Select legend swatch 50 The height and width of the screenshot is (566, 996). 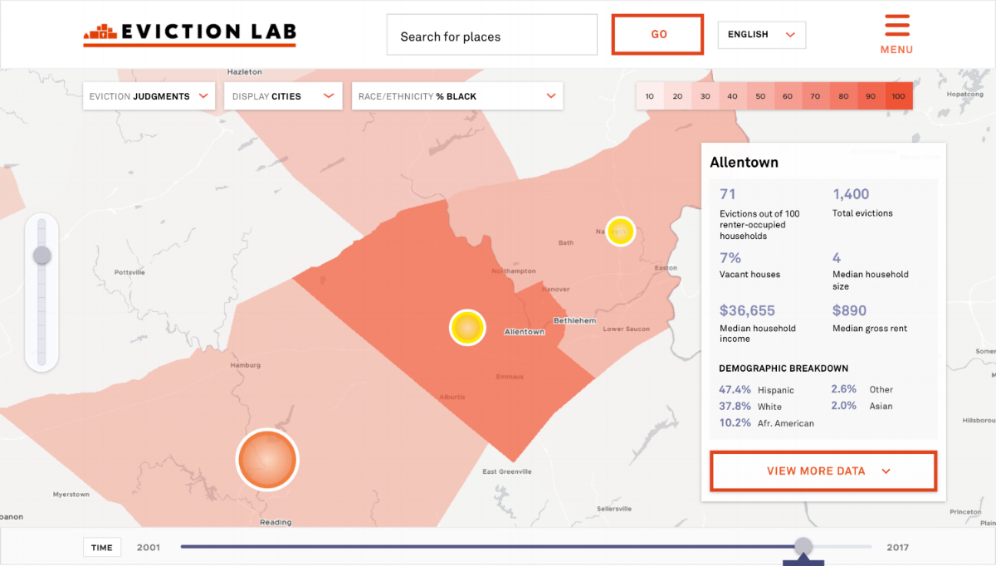point(760,96)
